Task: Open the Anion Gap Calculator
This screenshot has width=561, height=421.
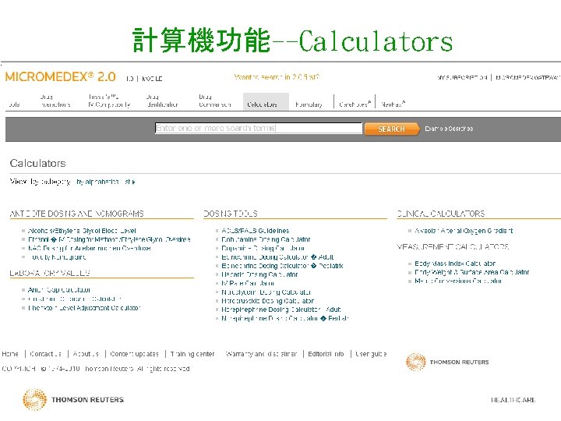Action: click(x=59, y=290)
